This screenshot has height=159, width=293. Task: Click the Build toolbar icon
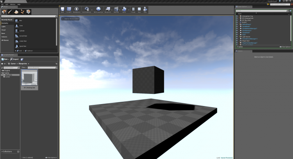pyautogui.click(x=124, y=10)
